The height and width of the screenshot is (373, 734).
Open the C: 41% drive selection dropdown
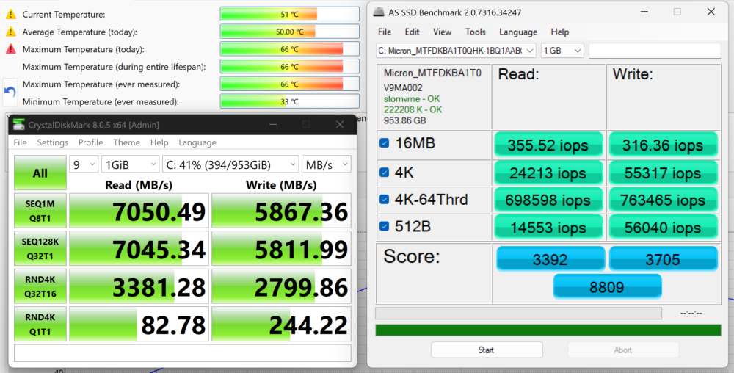[230, 164]
